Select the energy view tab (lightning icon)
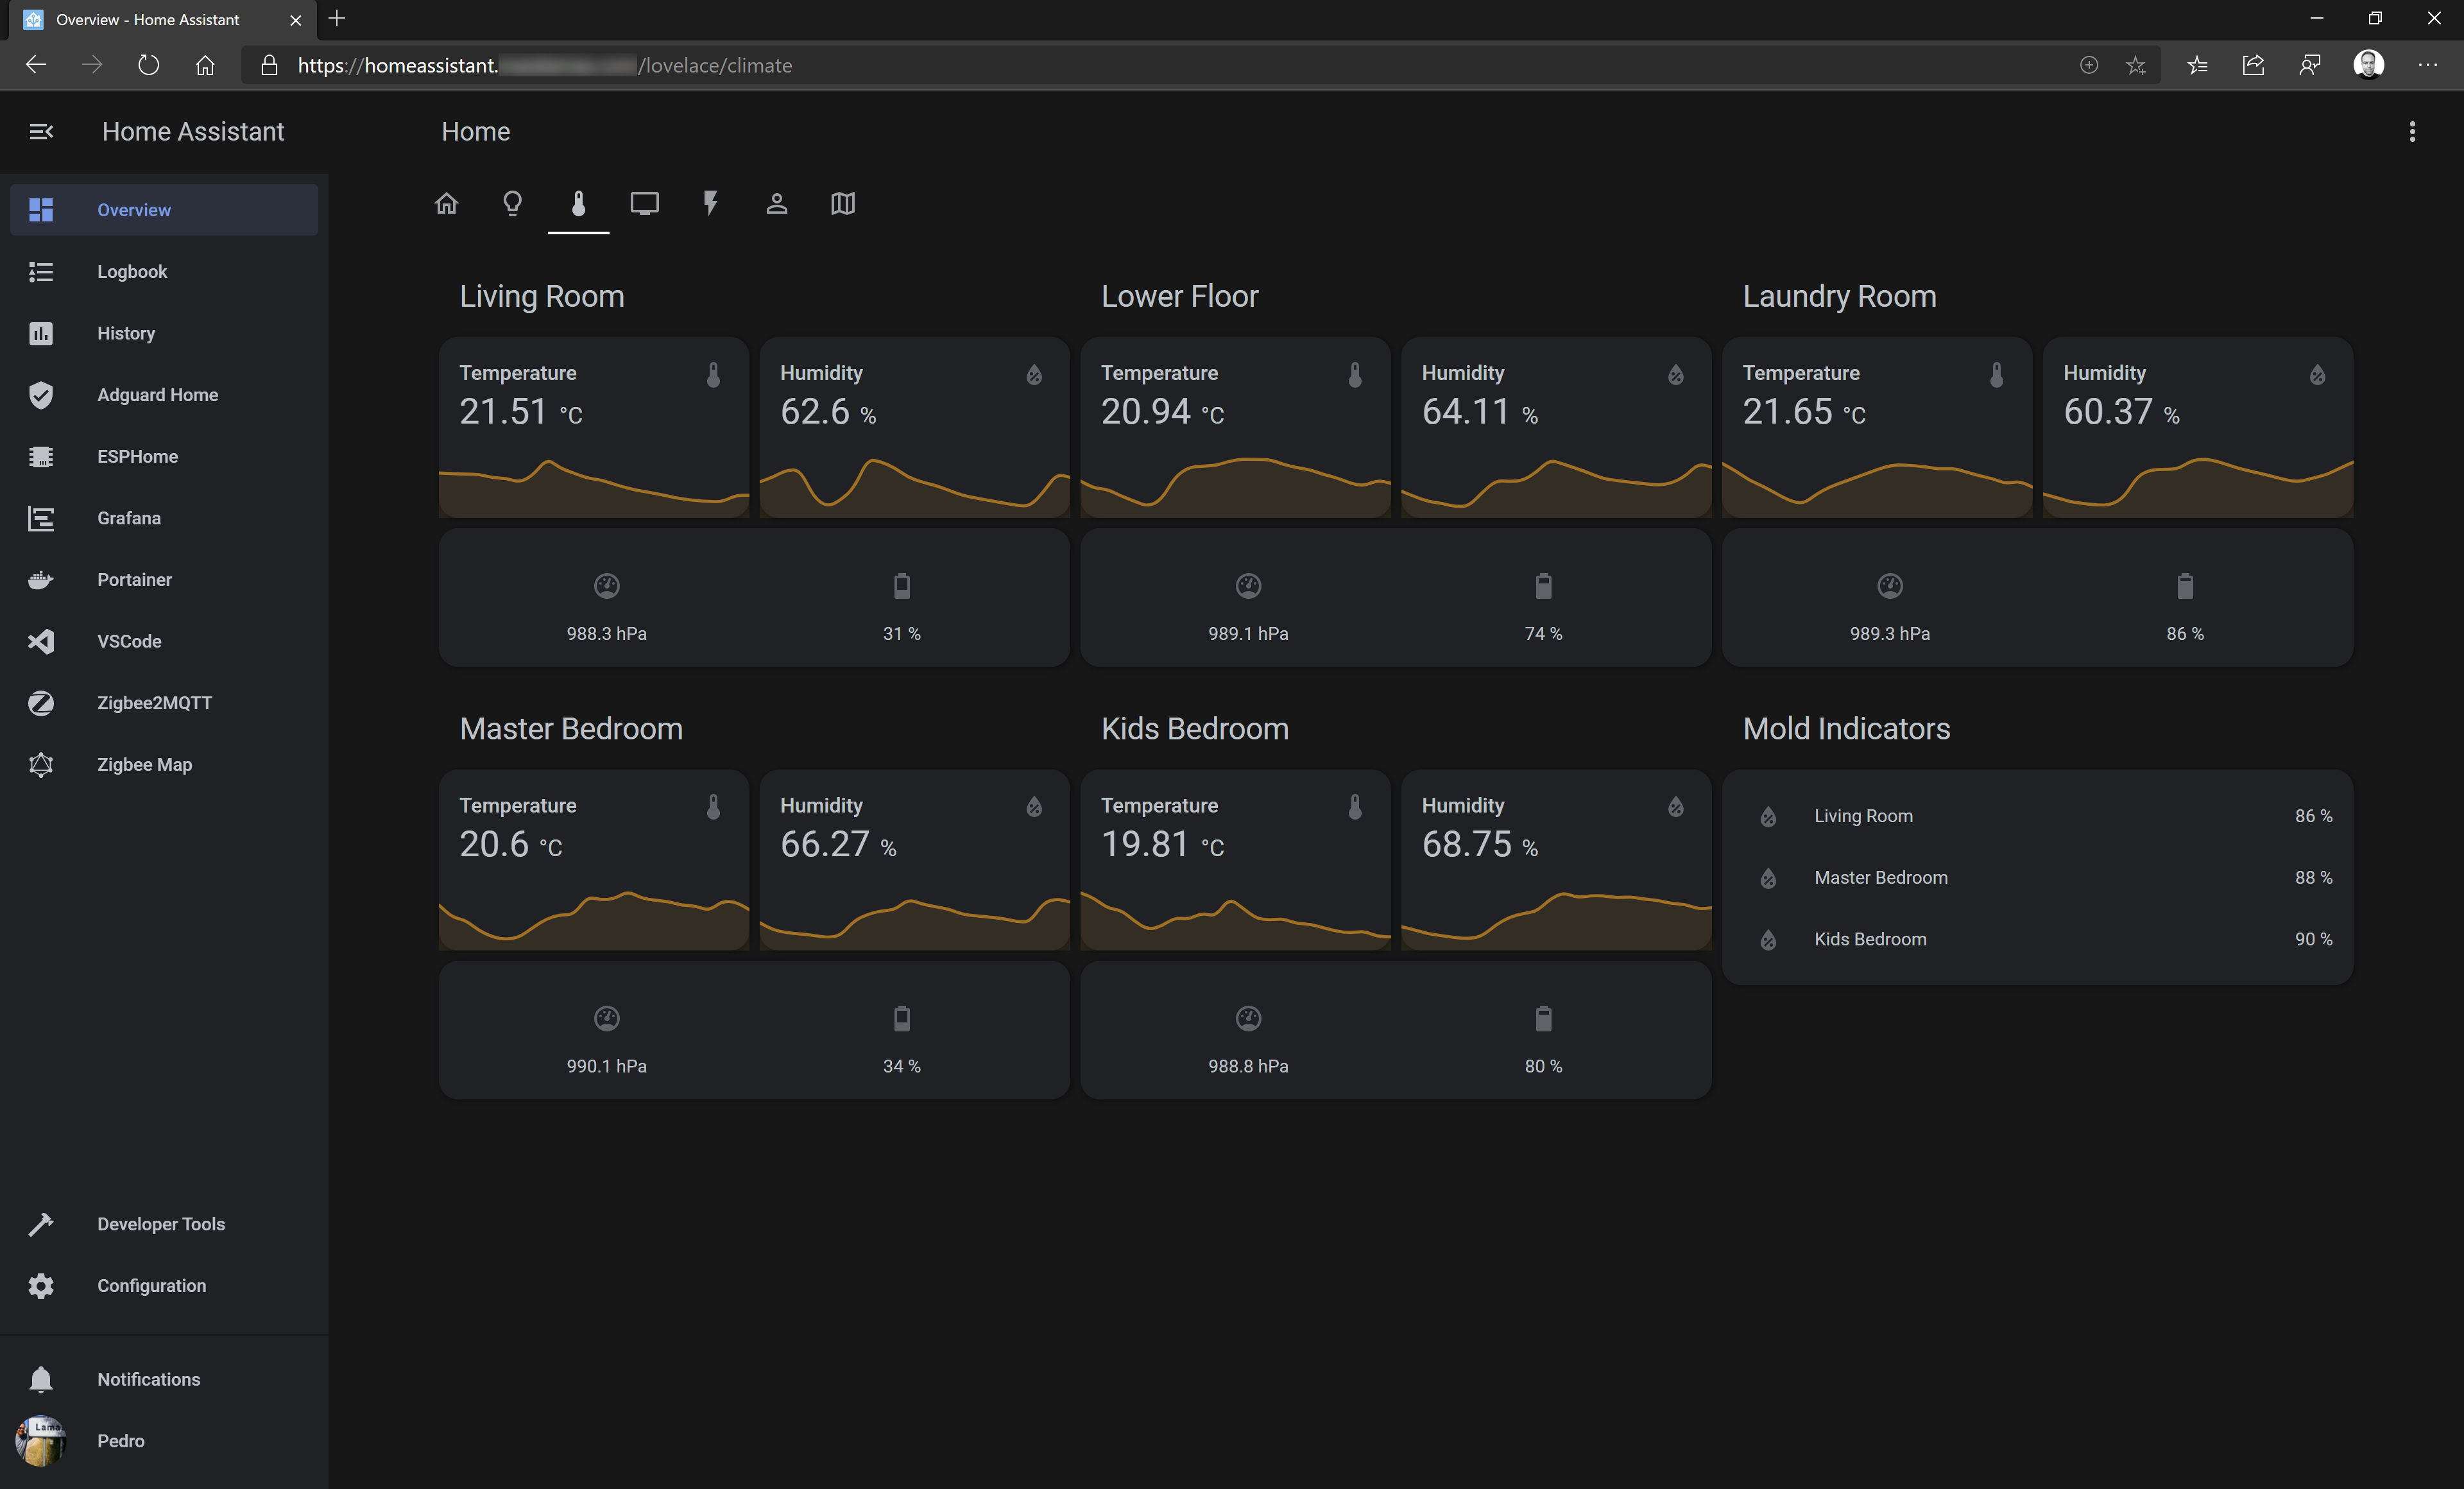This screenshot has width=2464, height=1489. (710, 204)
